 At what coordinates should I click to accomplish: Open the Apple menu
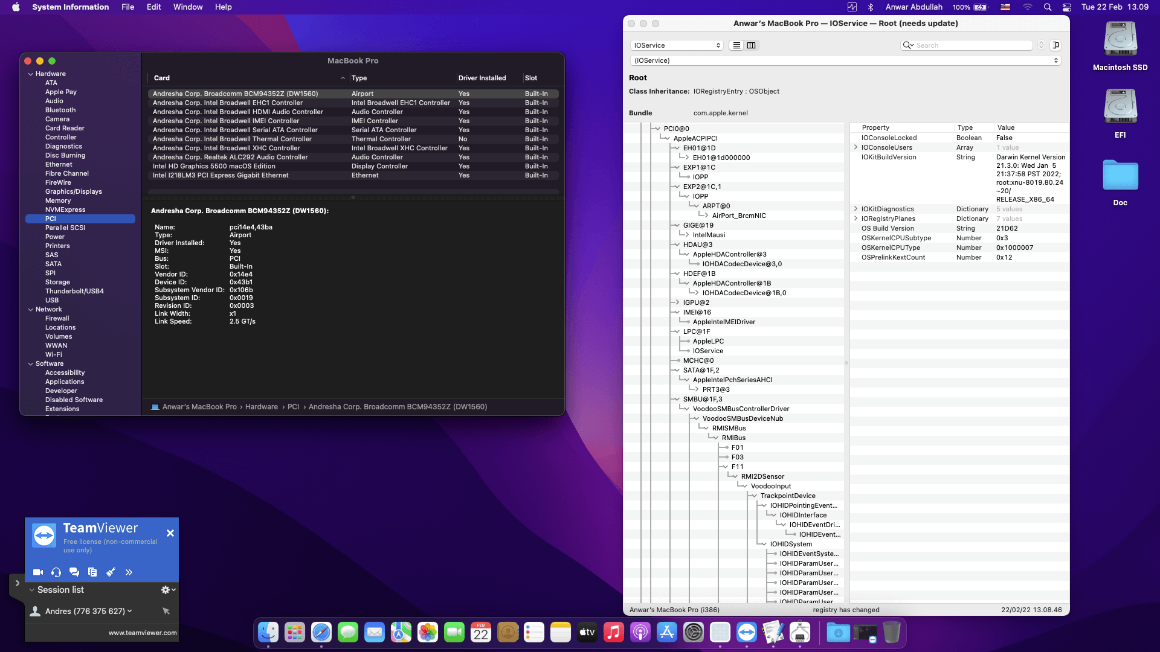tap(16, 7)
